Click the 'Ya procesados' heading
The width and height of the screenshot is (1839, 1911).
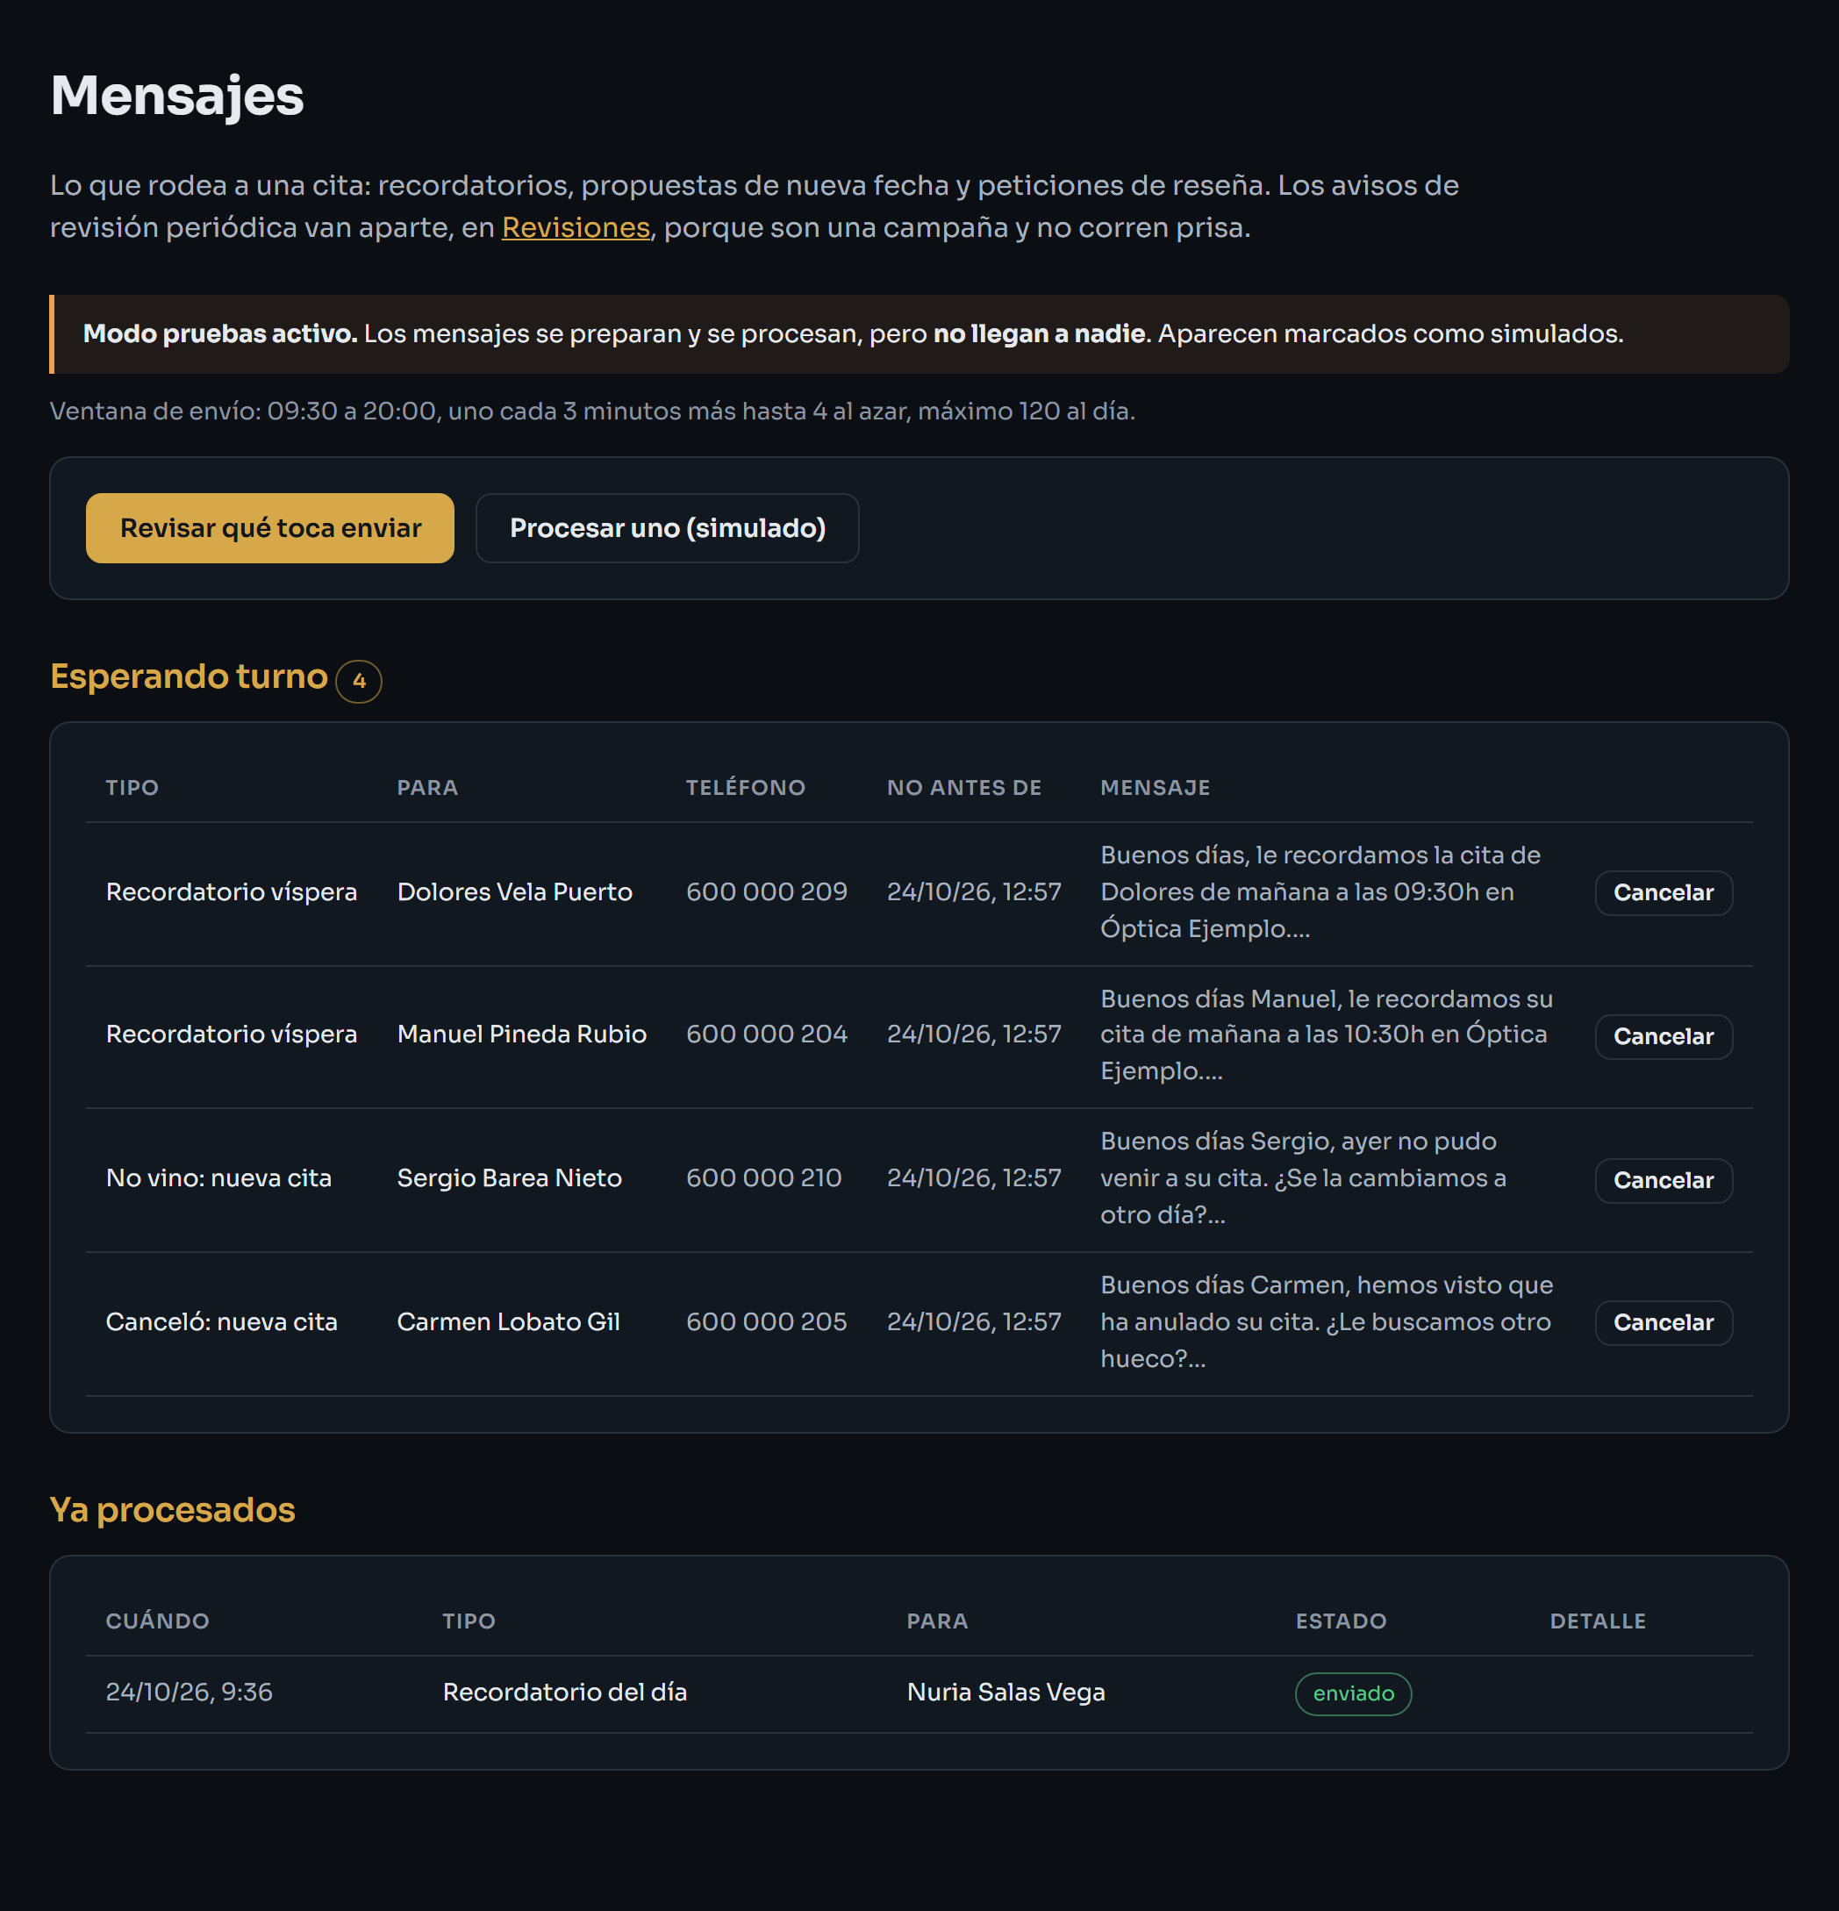click(173, 1510)
